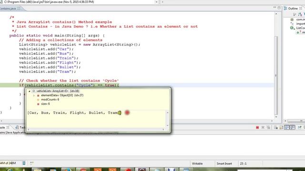Screen dimensions: 305x171
Task: Click the Outline view icon beside the tab title
Action: click(285, 8)
